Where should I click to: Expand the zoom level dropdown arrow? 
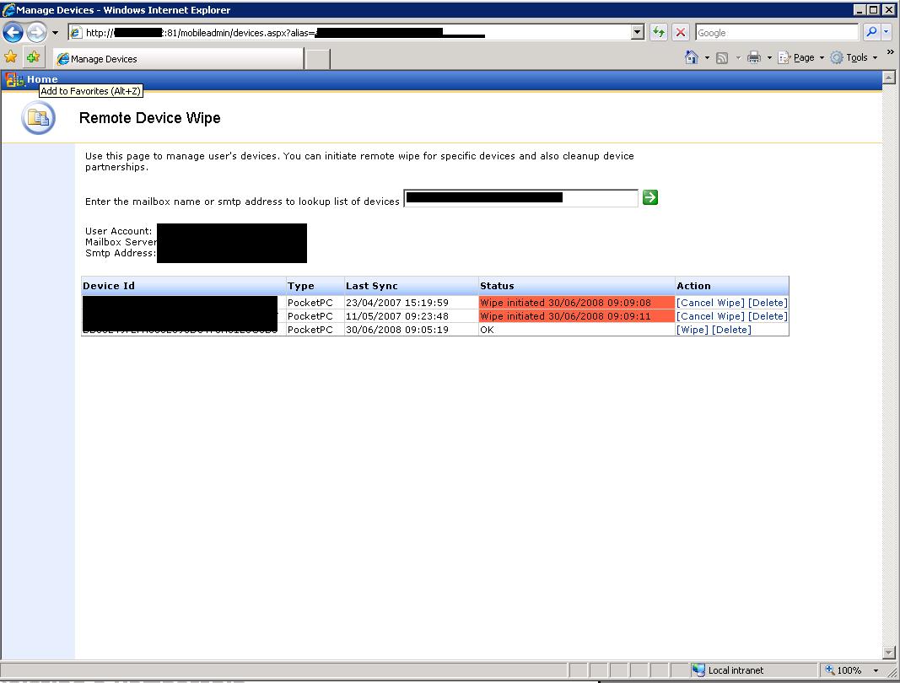[x=876, y=670]
